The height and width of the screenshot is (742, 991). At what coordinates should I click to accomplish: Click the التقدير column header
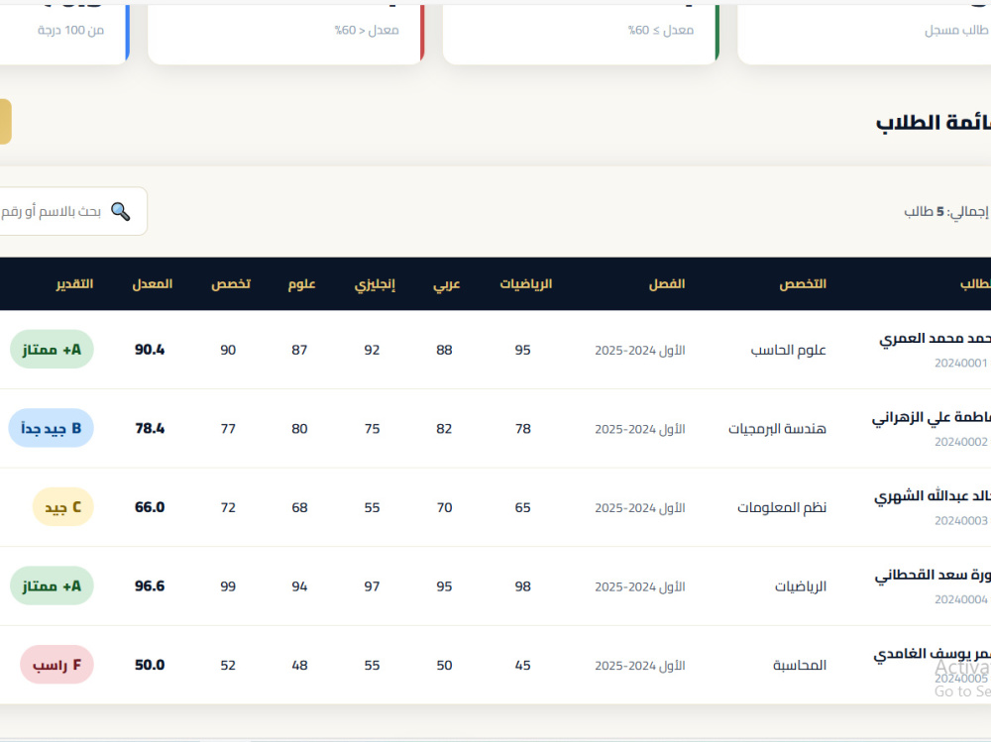[x=74, y=283]
